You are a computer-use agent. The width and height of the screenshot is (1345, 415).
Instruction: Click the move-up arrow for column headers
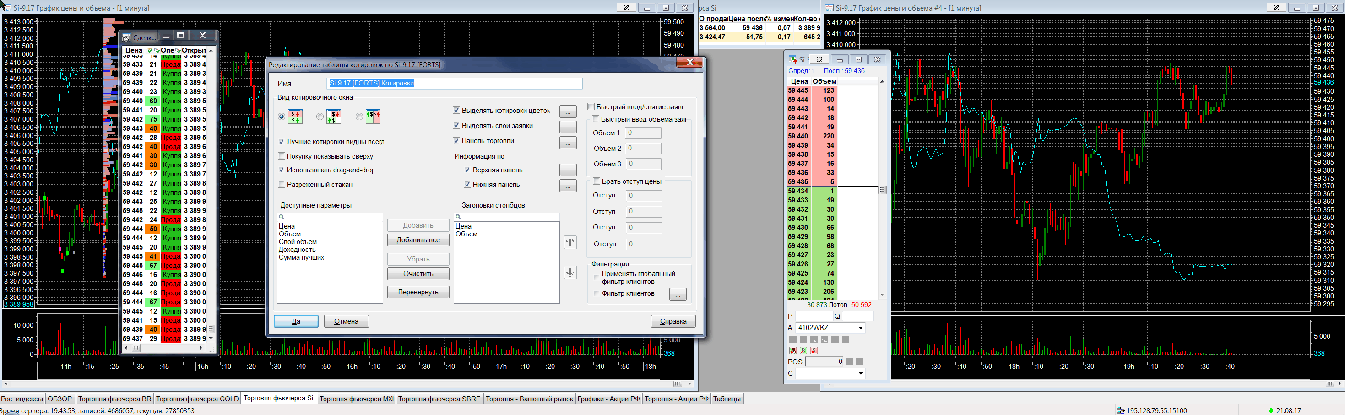coord(570,242)
